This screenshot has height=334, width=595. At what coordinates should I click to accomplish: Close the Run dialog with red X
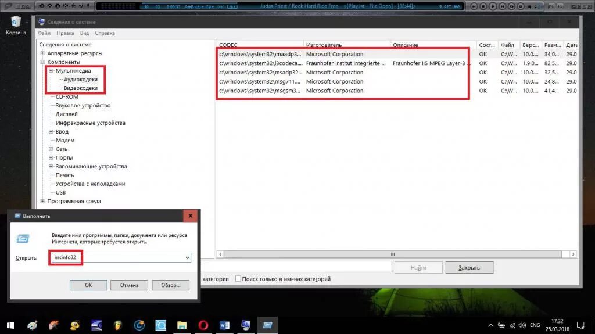pos(191,216)
